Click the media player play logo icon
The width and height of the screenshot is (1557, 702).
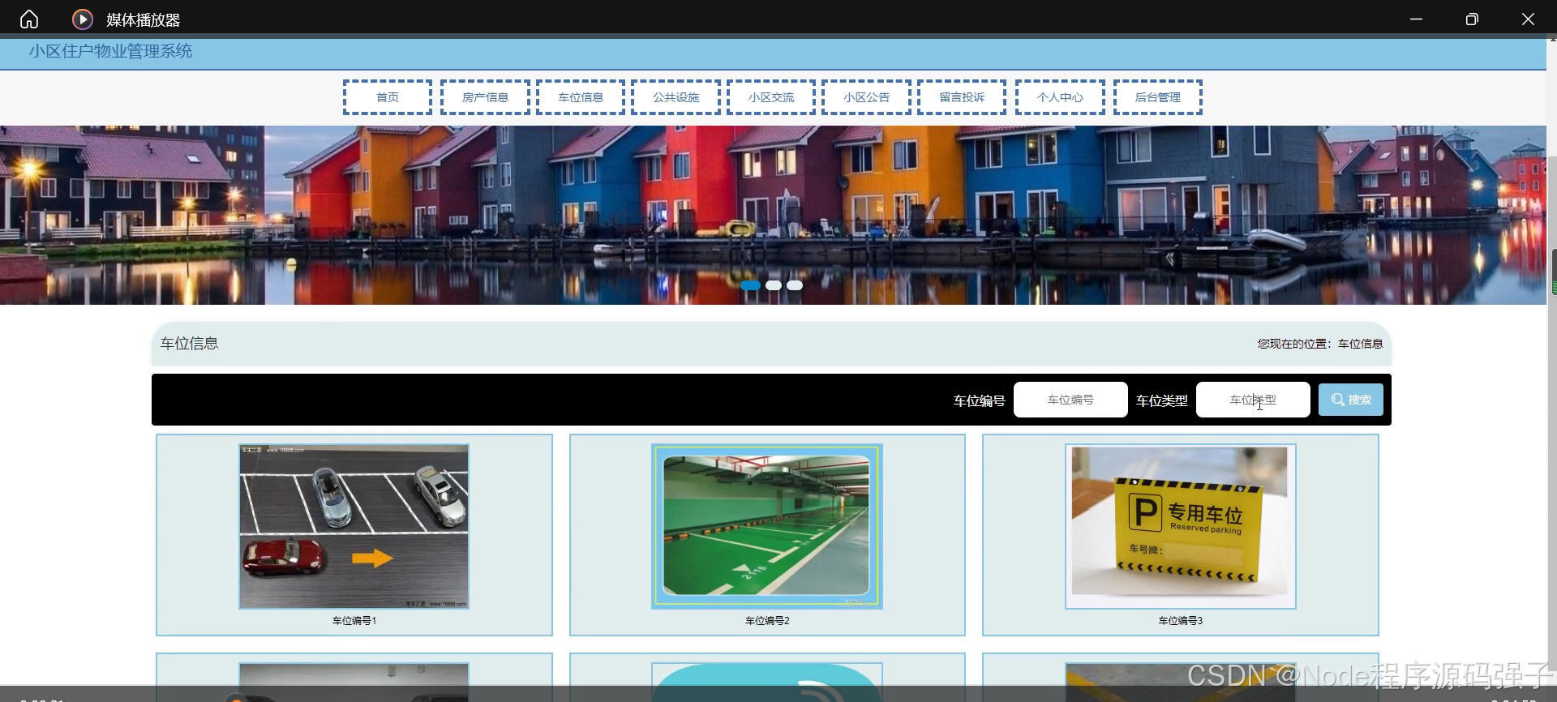tap(82, 19)
